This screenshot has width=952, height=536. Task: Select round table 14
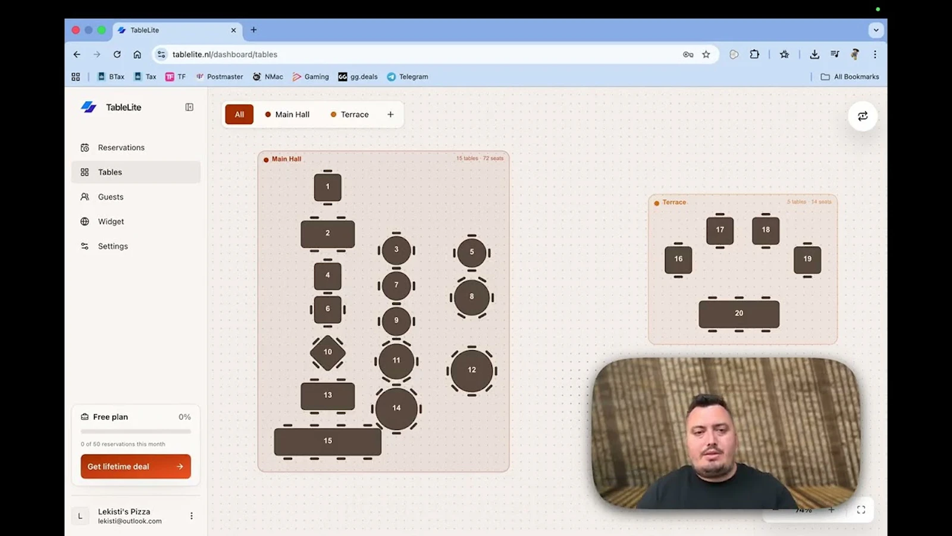[x=396, y=409]
